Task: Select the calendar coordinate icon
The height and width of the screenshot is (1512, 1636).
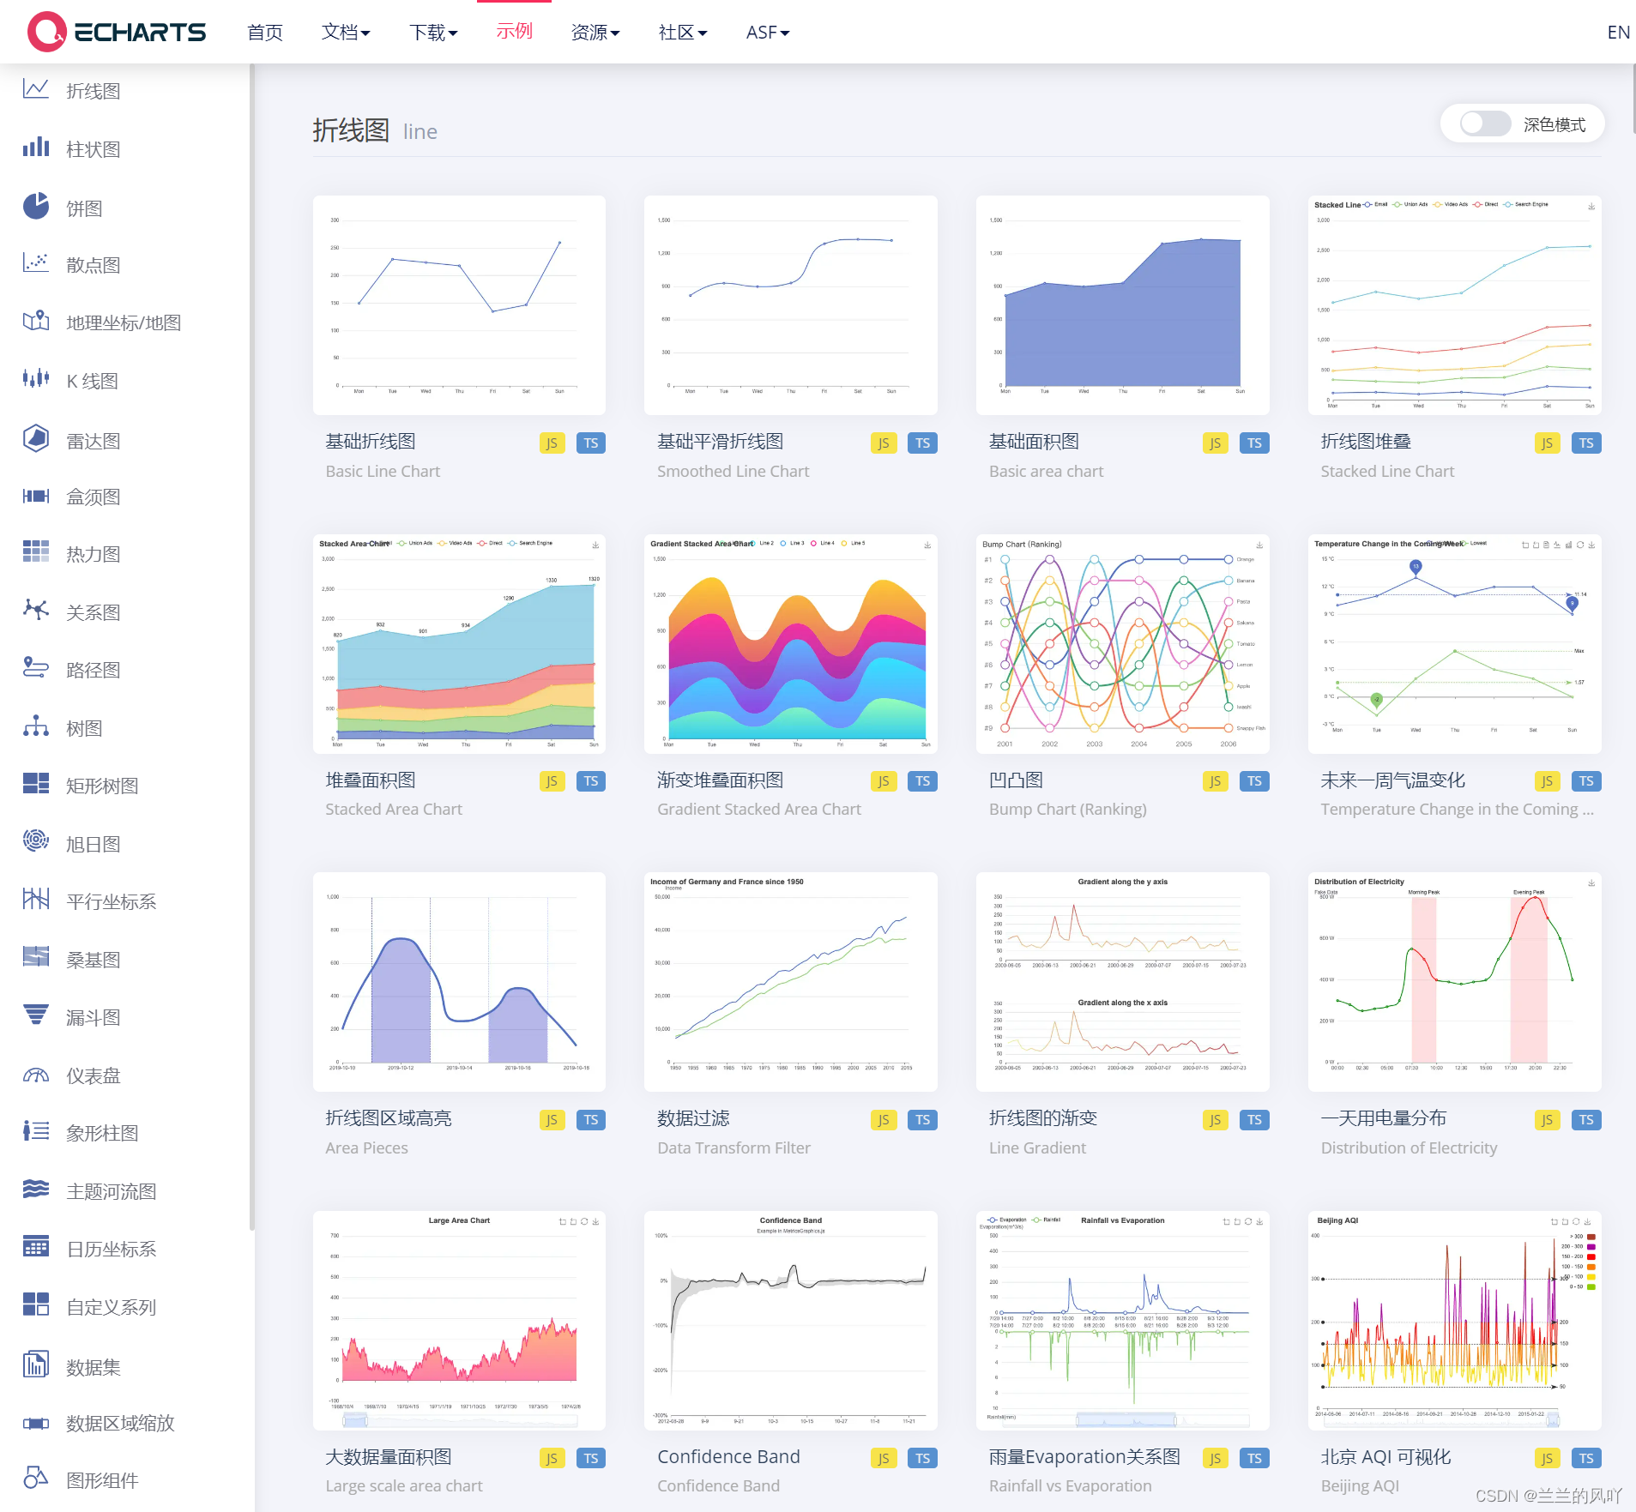Action: tap(35, 1247)
